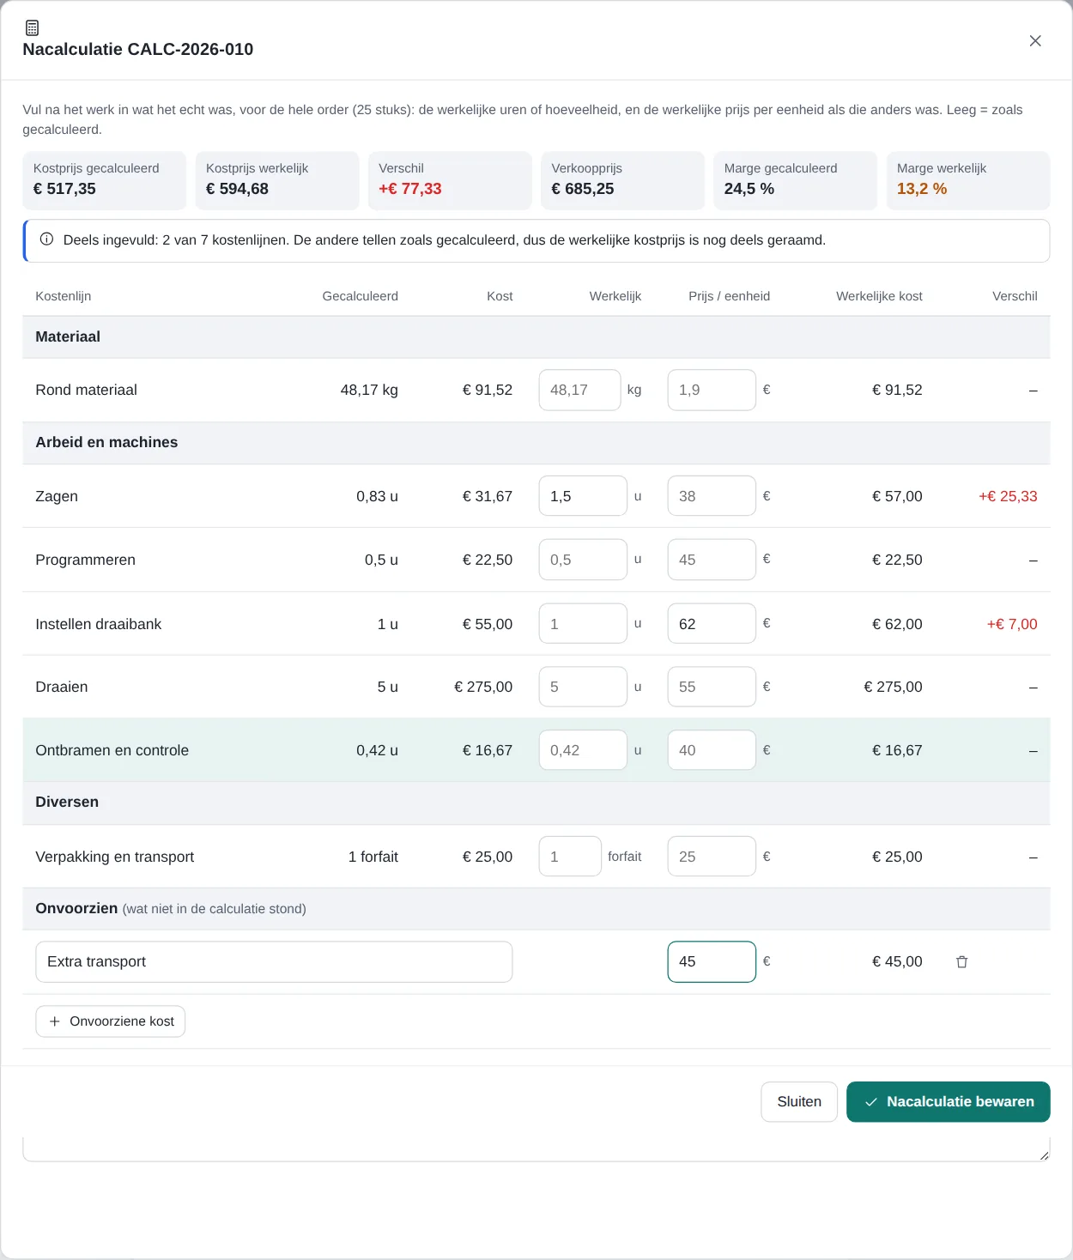Screen dimensions: 1073x1260
Task: Edit unit price field for Rond materiaal
Action: pos(712,390)
